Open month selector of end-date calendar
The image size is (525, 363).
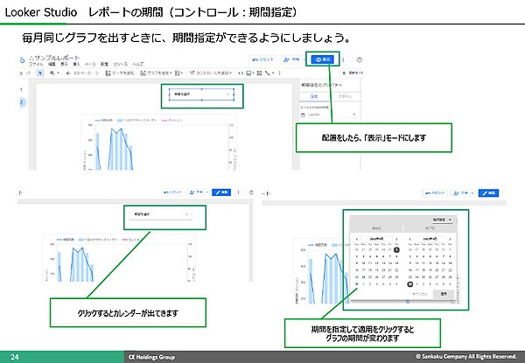click(430, 239)
